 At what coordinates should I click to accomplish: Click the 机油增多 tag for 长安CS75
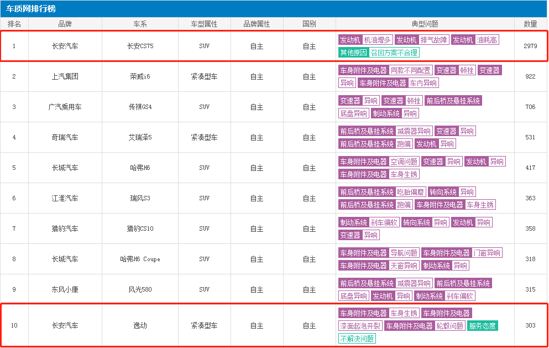pos(378,40)
